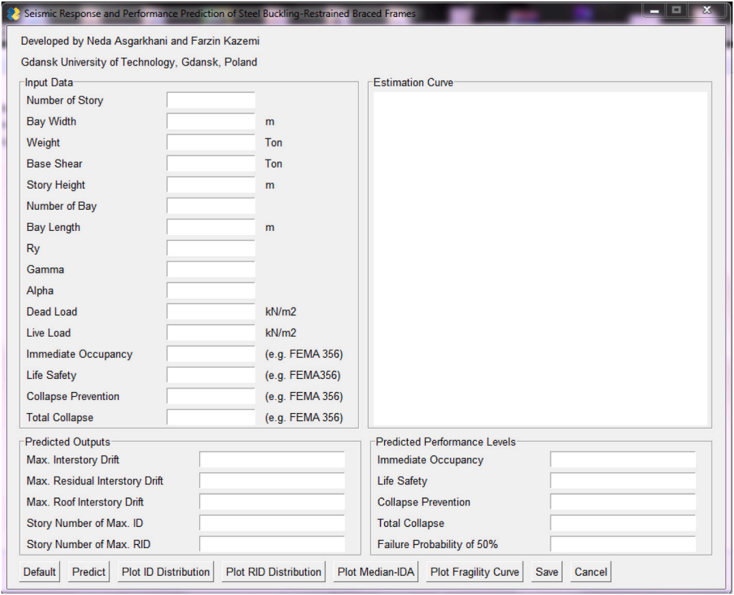Viewport: 734px width, 595px height.
Task: Focus Total Collapse predicted performance field
Action: pyautogui.click(x=623, y=523)
